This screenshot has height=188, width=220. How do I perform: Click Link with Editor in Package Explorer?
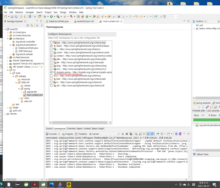click(x=32, y=26)
